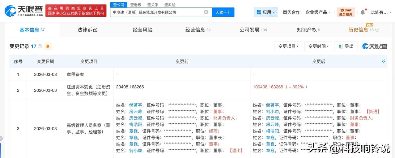Viewport: 395px width, 158px height.
Task: Expand the table with the blue double chevron
Action: (384, 61)
